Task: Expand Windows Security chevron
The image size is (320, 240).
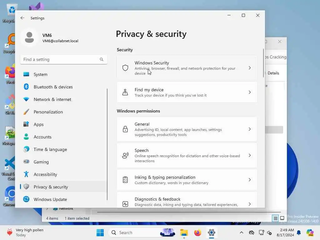Action: pyautogui.click(x=250, y=68)
